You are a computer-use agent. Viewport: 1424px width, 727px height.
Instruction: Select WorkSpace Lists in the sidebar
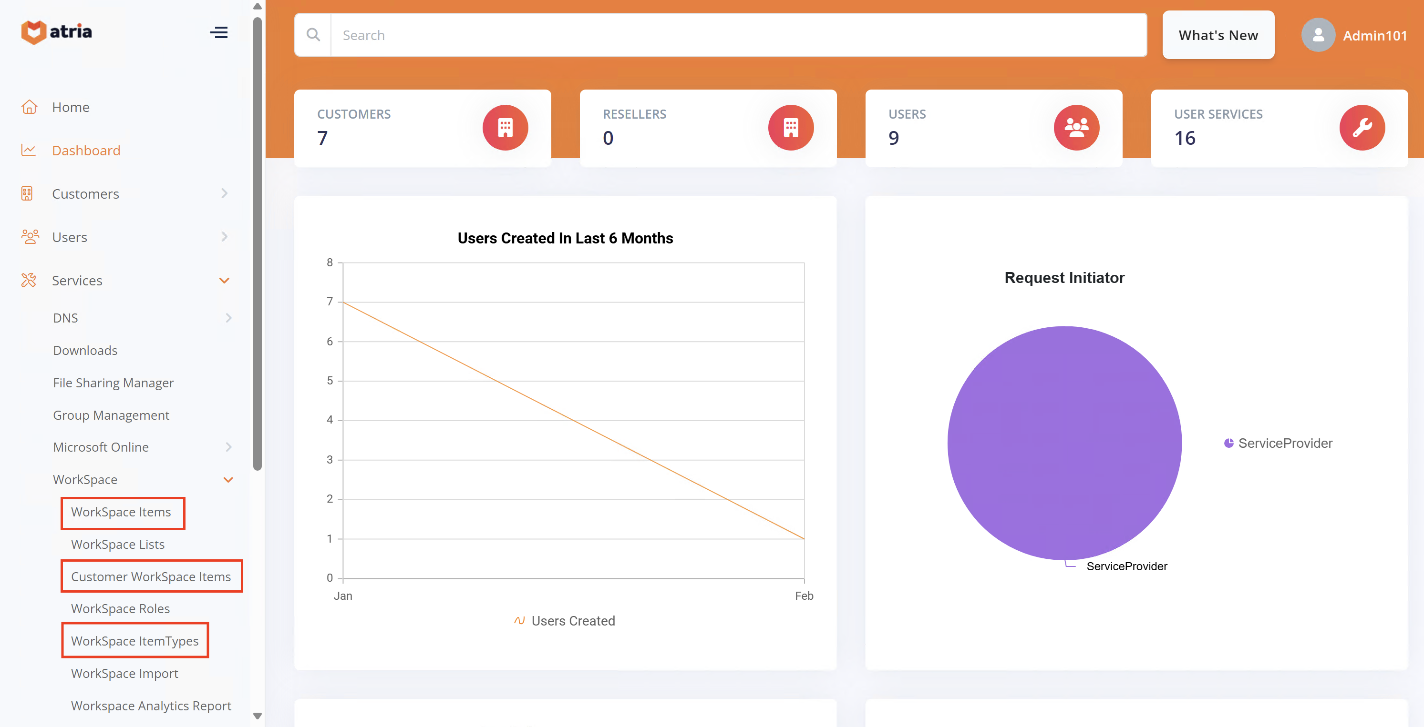pos(118,544)
